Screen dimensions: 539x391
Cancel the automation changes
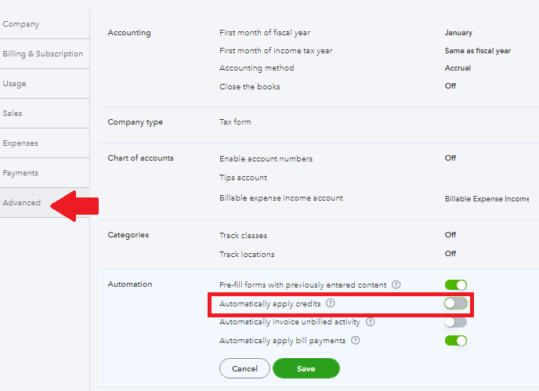(244, 368)
